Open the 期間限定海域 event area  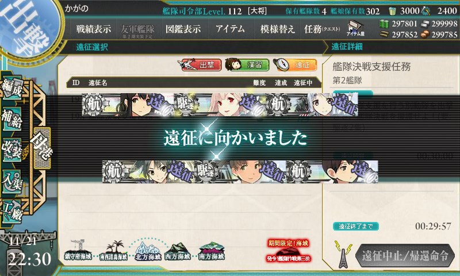pyautogui.click(x=289, y=251)
